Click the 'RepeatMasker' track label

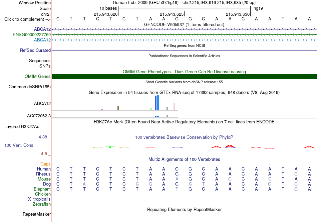coord(37,214)
